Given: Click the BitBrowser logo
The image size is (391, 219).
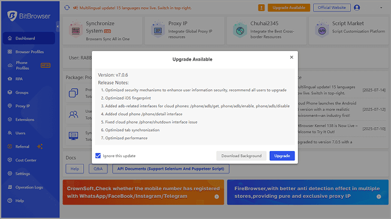Looking at the screenshot, I should (29, 16).
